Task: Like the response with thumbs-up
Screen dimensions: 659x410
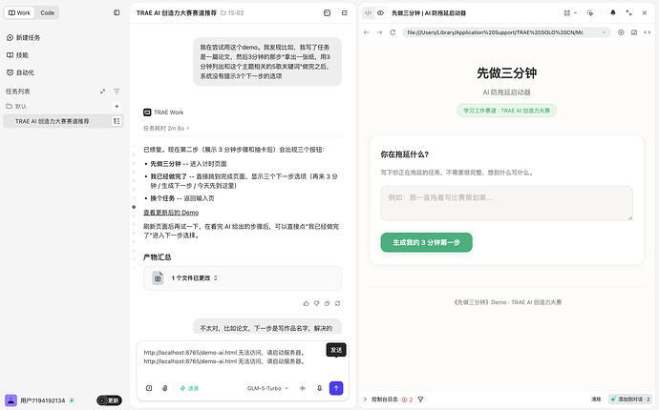Action: tap(306, 303)
